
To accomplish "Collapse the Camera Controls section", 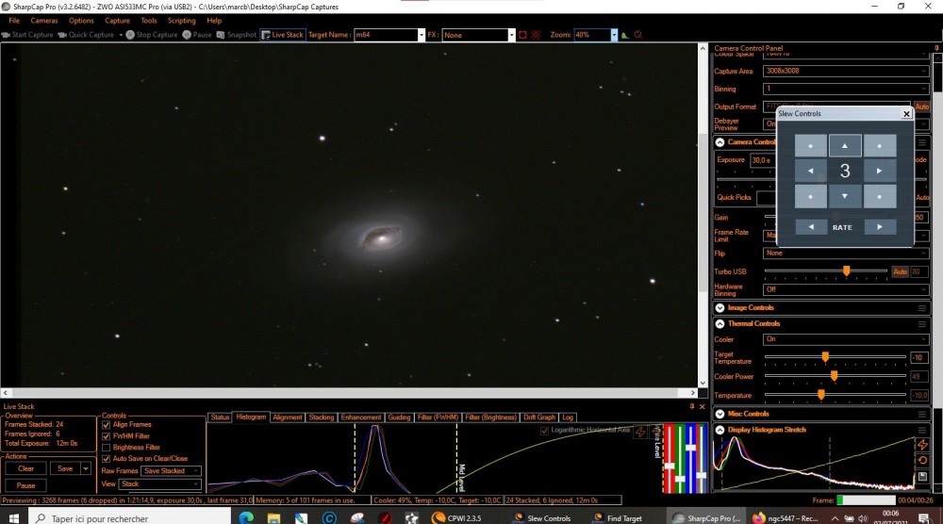I will pos(720,142).
